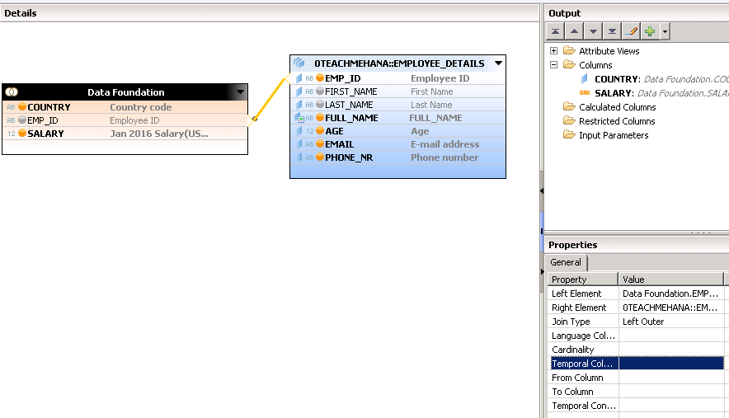Click the Input Parameters folder icon
This screenshot has width=729, height=418.
(x=569, y=134)
